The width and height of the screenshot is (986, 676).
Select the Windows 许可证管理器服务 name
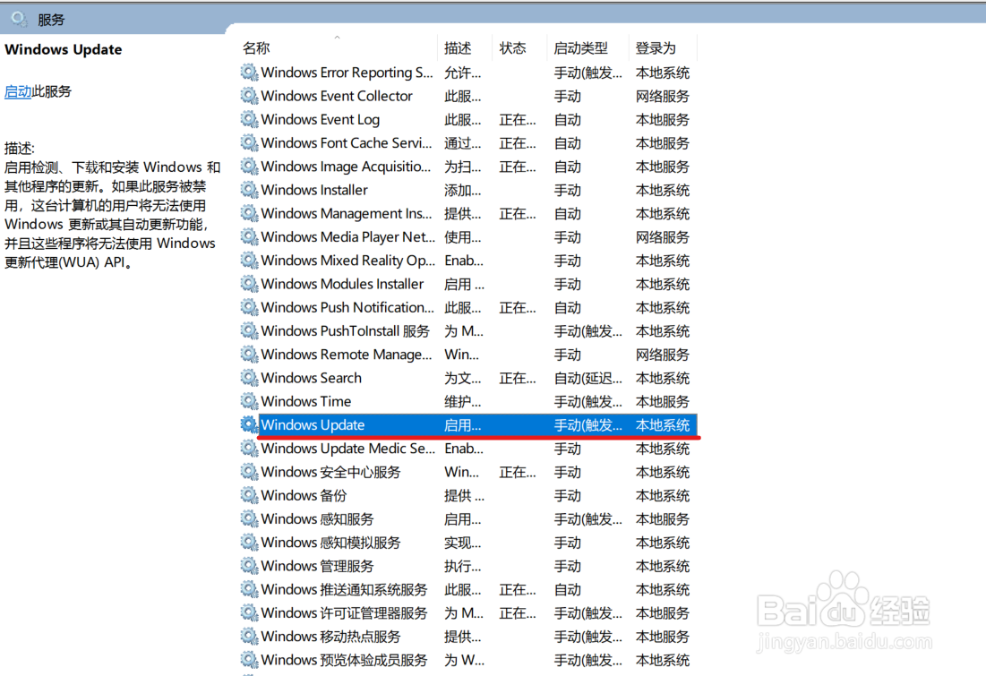(x=344, y=612)
